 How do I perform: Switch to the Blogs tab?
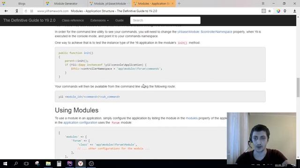[22, 3]
